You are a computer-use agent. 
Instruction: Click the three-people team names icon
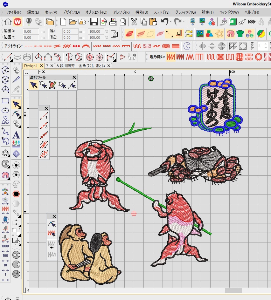pos(16,144)
